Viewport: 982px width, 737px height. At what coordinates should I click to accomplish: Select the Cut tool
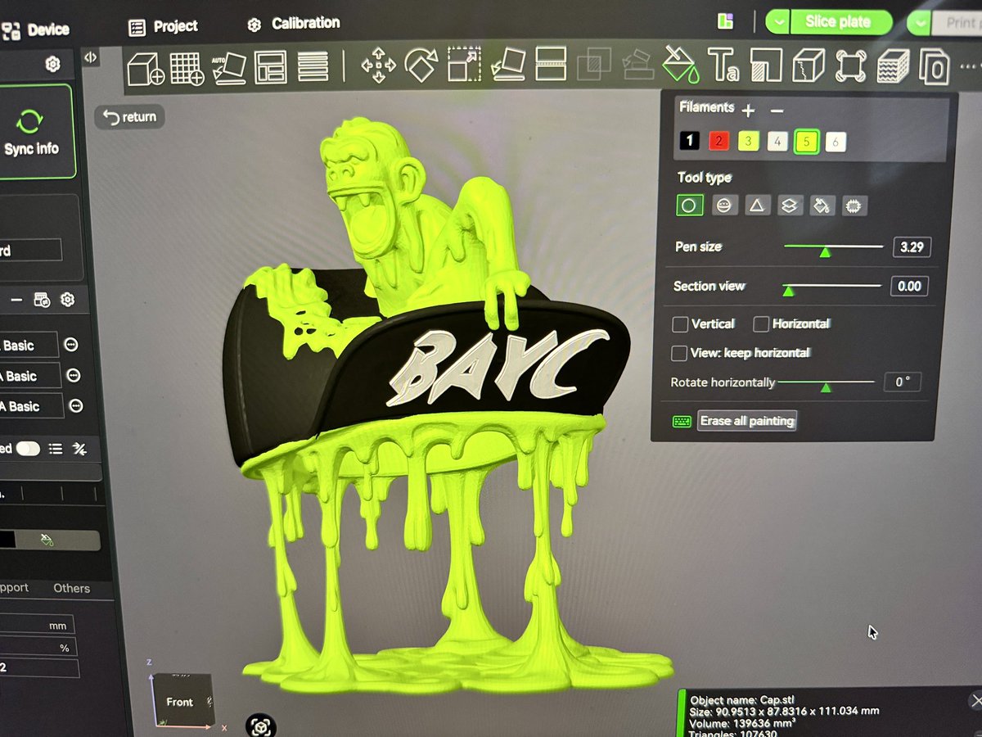(x=551, y=63)
